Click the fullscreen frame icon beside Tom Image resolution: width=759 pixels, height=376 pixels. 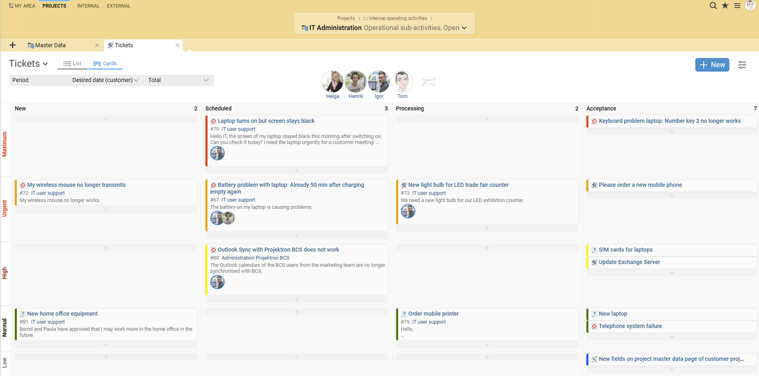(428, 82)
